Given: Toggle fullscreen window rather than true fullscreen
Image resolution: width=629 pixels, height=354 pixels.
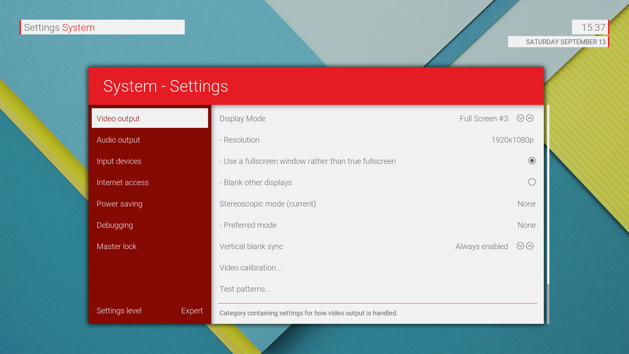Looking at the screenshot, I should (x=532, y=161).
